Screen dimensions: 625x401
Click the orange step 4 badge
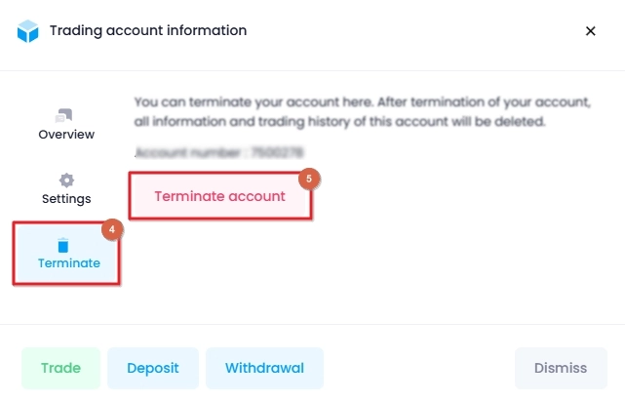(112, 229)
